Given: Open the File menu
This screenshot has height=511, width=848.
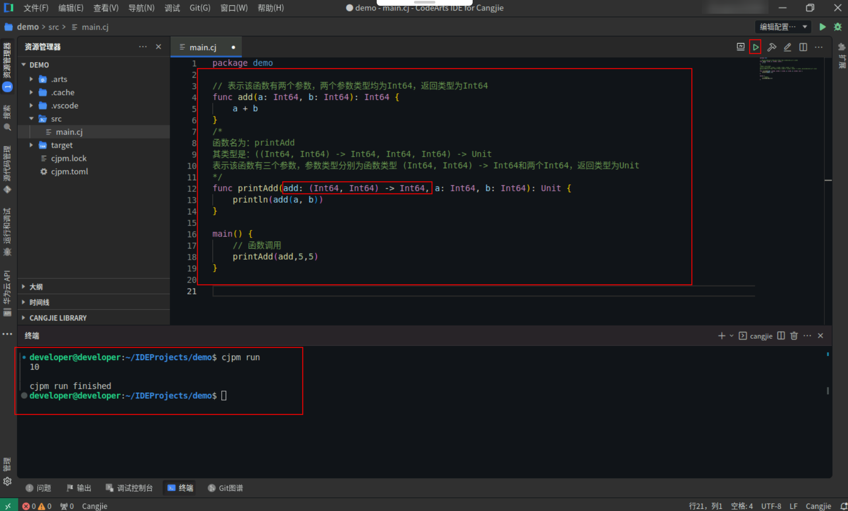Looking at the screenshot, I should (x=36, y=8).
